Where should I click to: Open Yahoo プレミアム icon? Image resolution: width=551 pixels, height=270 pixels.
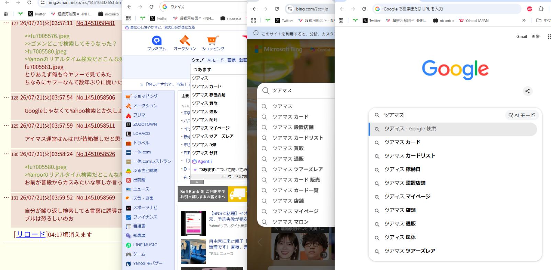point(157,43)
